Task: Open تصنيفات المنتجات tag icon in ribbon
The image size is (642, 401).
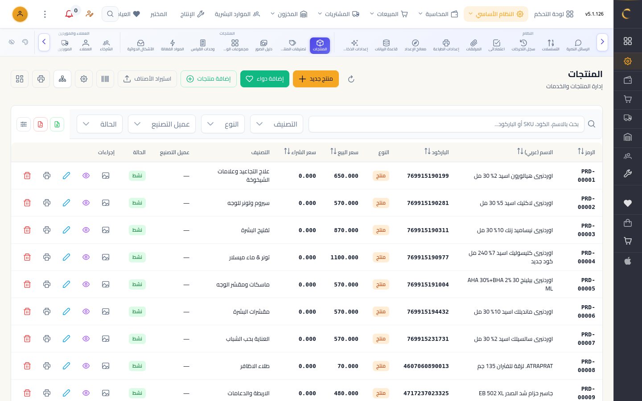Action: click(x=293, y=45)
